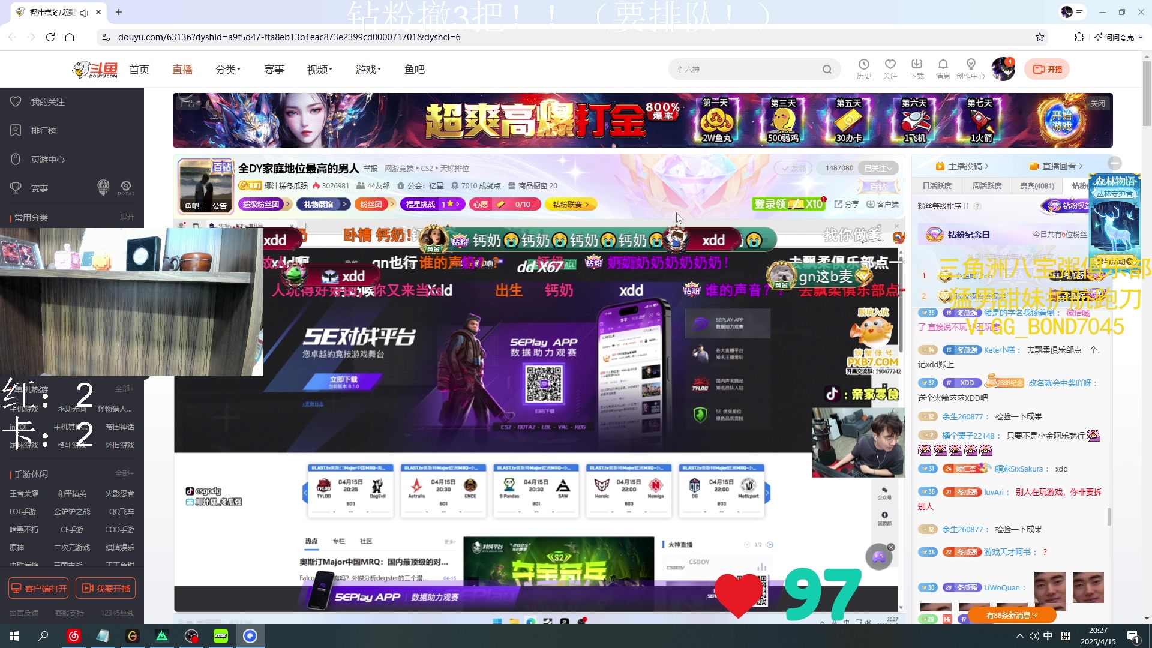
Task: Click 客户端打开 button
Action: (x=38, y=589)
